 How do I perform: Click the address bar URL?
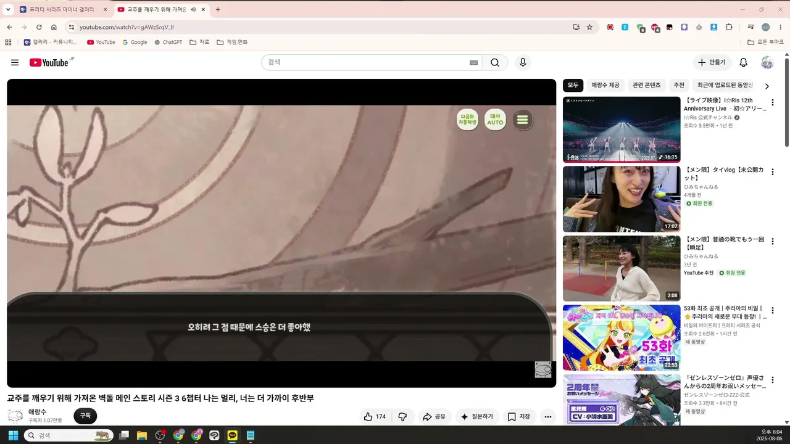tap(127, 27)
